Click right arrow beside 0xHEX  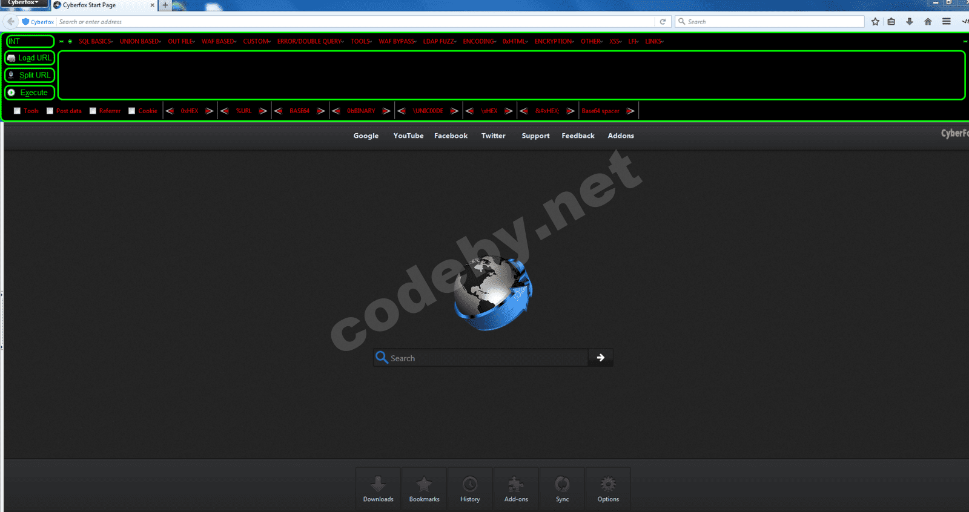209,111
